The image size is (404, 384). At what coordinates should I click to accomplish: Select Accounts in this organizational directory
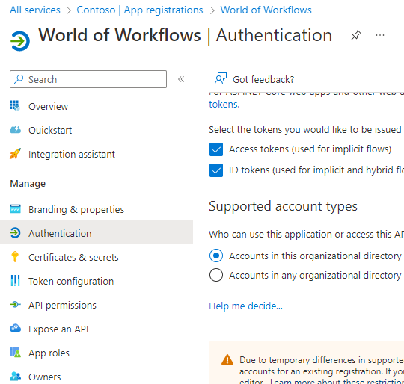coord(216,256)
